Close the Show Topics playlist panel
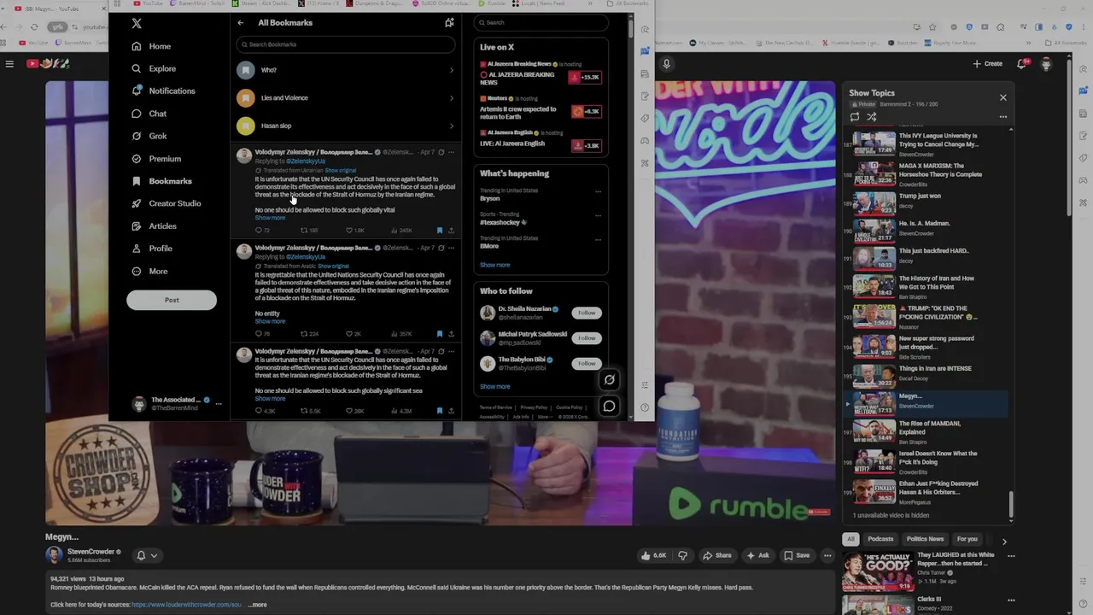 coord(1003,97)
